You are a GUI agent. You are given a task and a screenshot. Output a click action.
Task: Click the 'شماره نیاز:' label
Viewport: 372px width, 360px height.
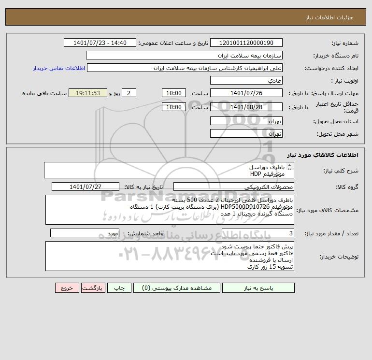[x=345, y=43]
